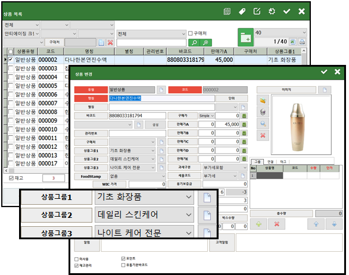Click the green calculator icon for 판매가A

pyautogui.click(x=244, y=124)
